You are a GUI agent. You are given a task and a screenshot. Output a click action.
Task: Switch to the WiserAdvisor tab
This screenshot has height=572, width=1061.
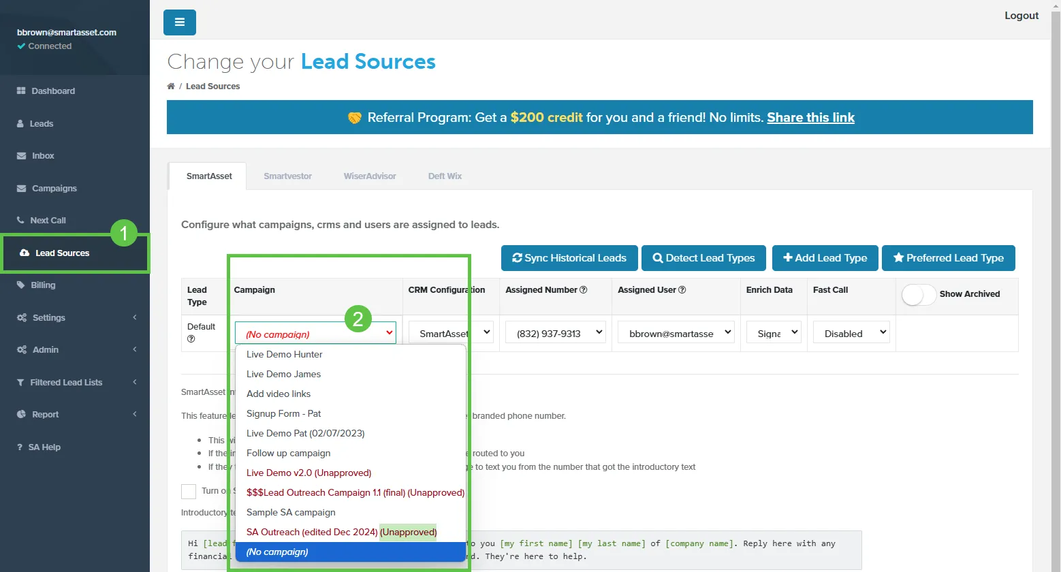[370, 176]
